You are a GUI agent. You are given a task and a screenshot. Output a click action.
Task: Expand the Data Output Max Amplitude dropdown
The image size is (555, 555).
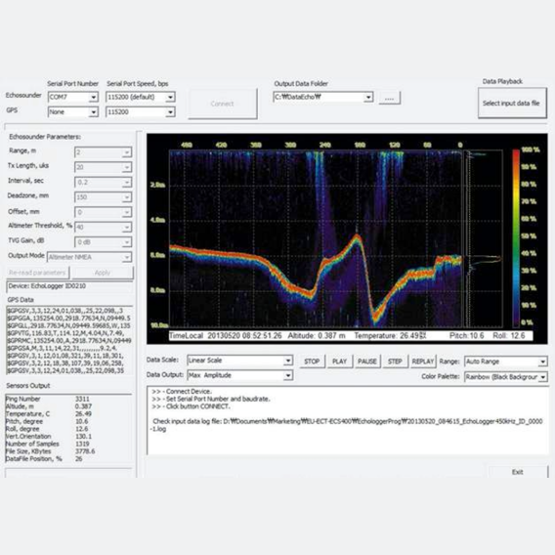point(240,375)
